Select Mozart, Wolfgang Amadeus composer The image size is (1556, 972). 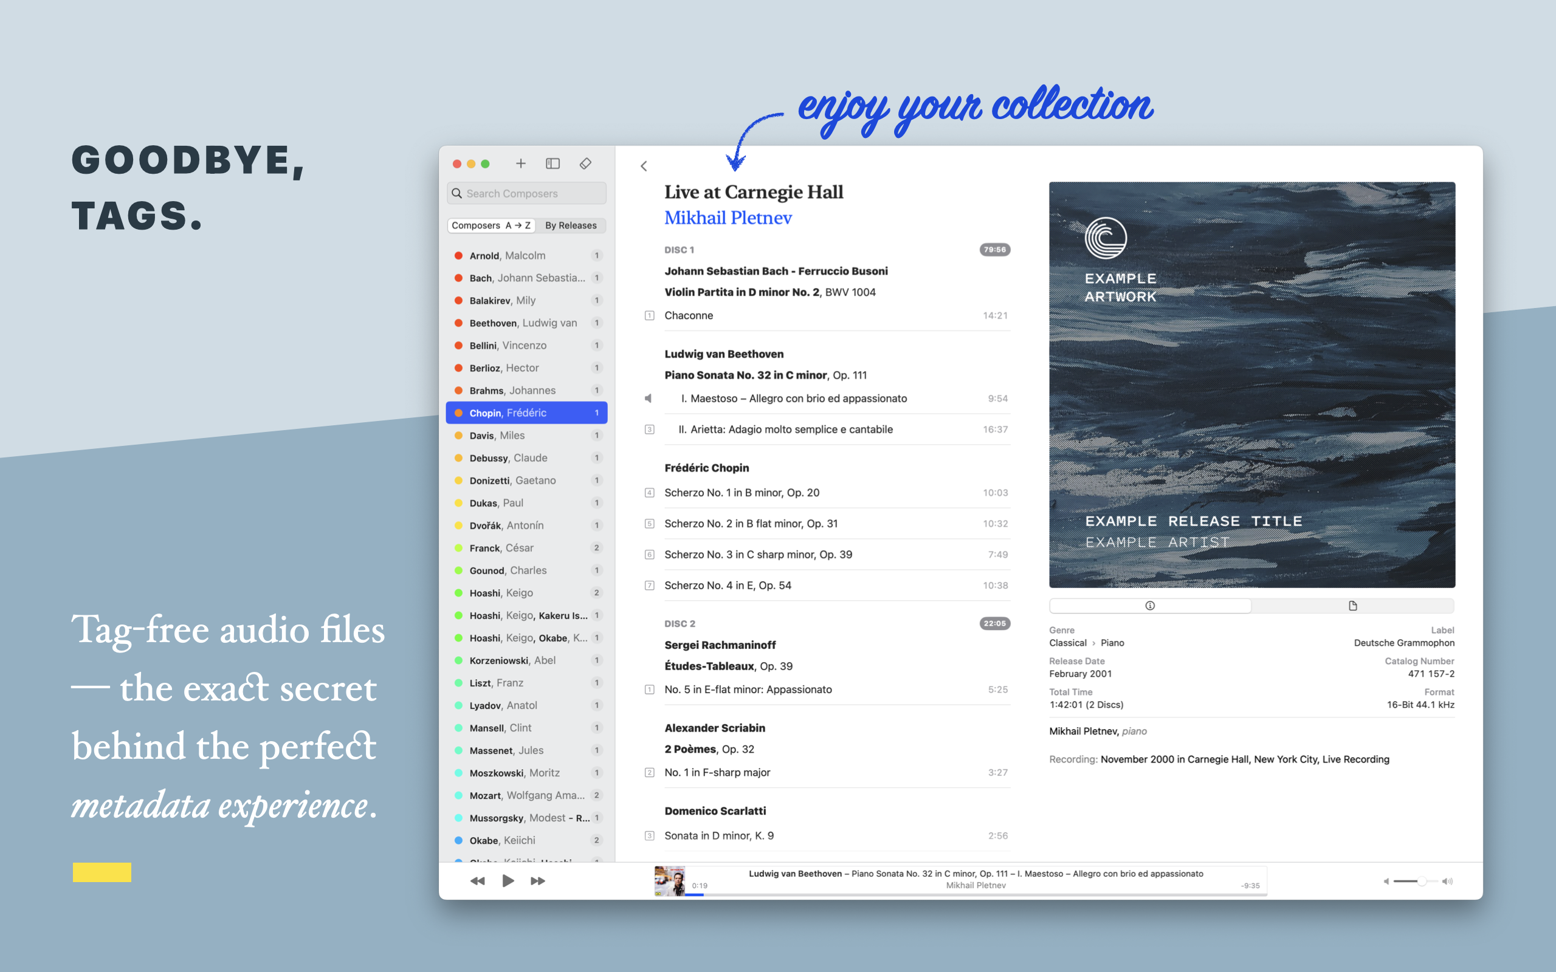(x=526, y=796)
